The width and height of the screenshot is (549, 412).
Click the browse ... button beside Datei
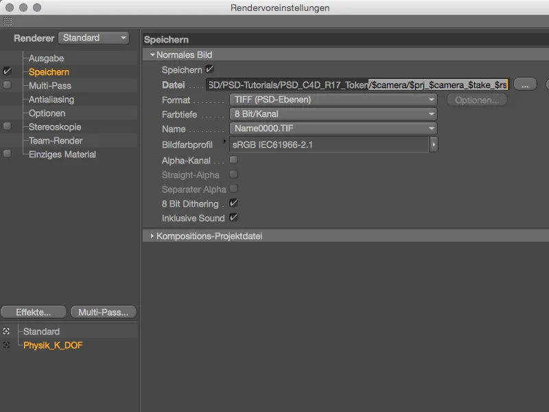coord(525,84)
